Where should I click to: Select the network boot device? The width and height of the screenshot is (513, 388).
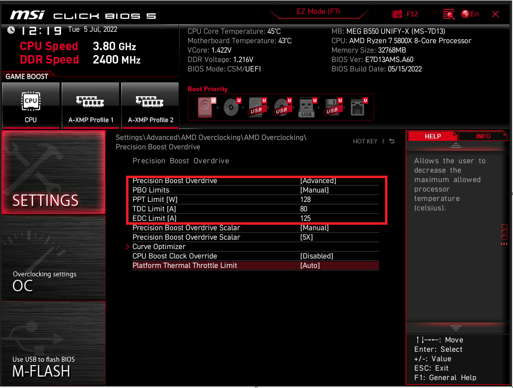(x=359, y=107)
